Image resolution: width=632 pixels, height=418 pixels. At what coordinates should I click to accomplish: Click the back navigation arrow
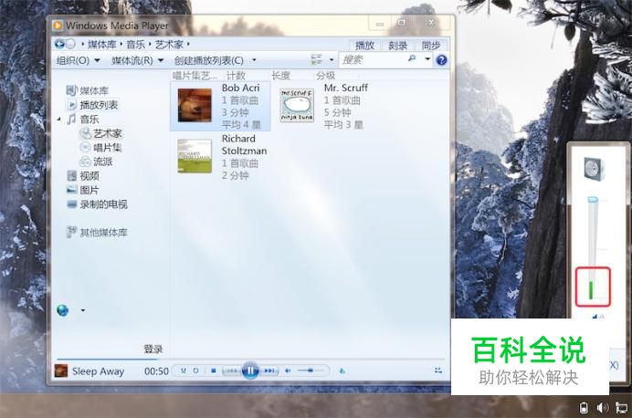point(59,44)
